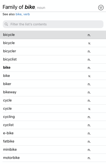Image resolution: width=106 pixels, height=164 pixels.
Task: Select the bikeway entry
Action: pyautogui.click(x=54, y=92)
